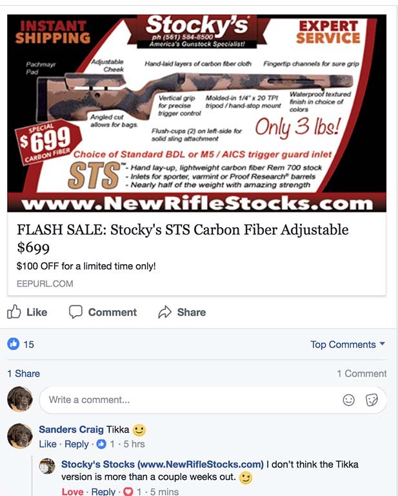
Task: Click the Share arrow icon
Action: [164, 312]
